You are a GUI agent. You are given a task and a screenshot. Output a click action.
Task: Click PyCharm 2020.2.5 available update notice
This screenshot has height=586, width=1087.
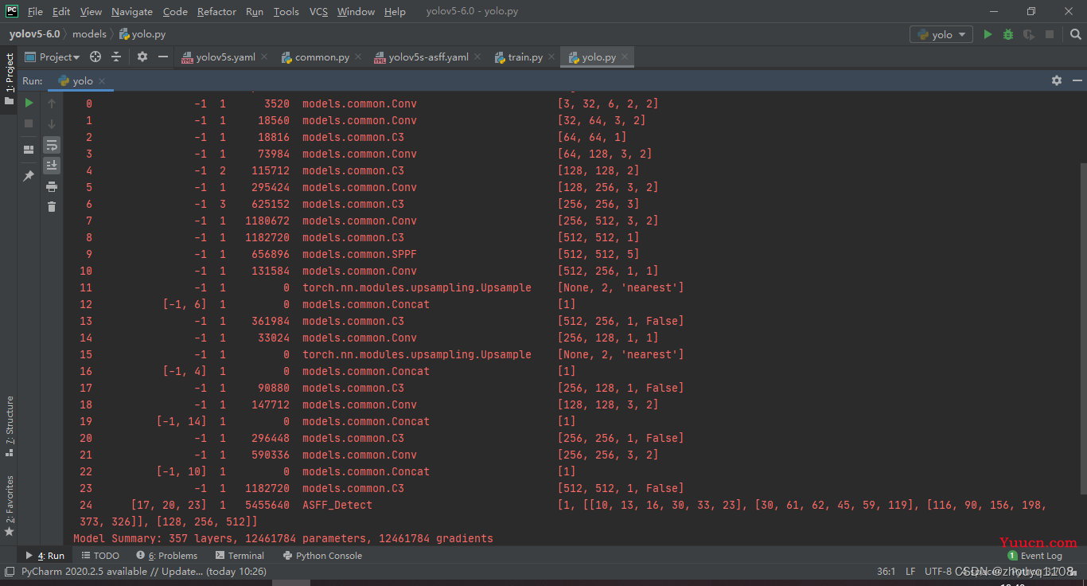coord(143,572)
